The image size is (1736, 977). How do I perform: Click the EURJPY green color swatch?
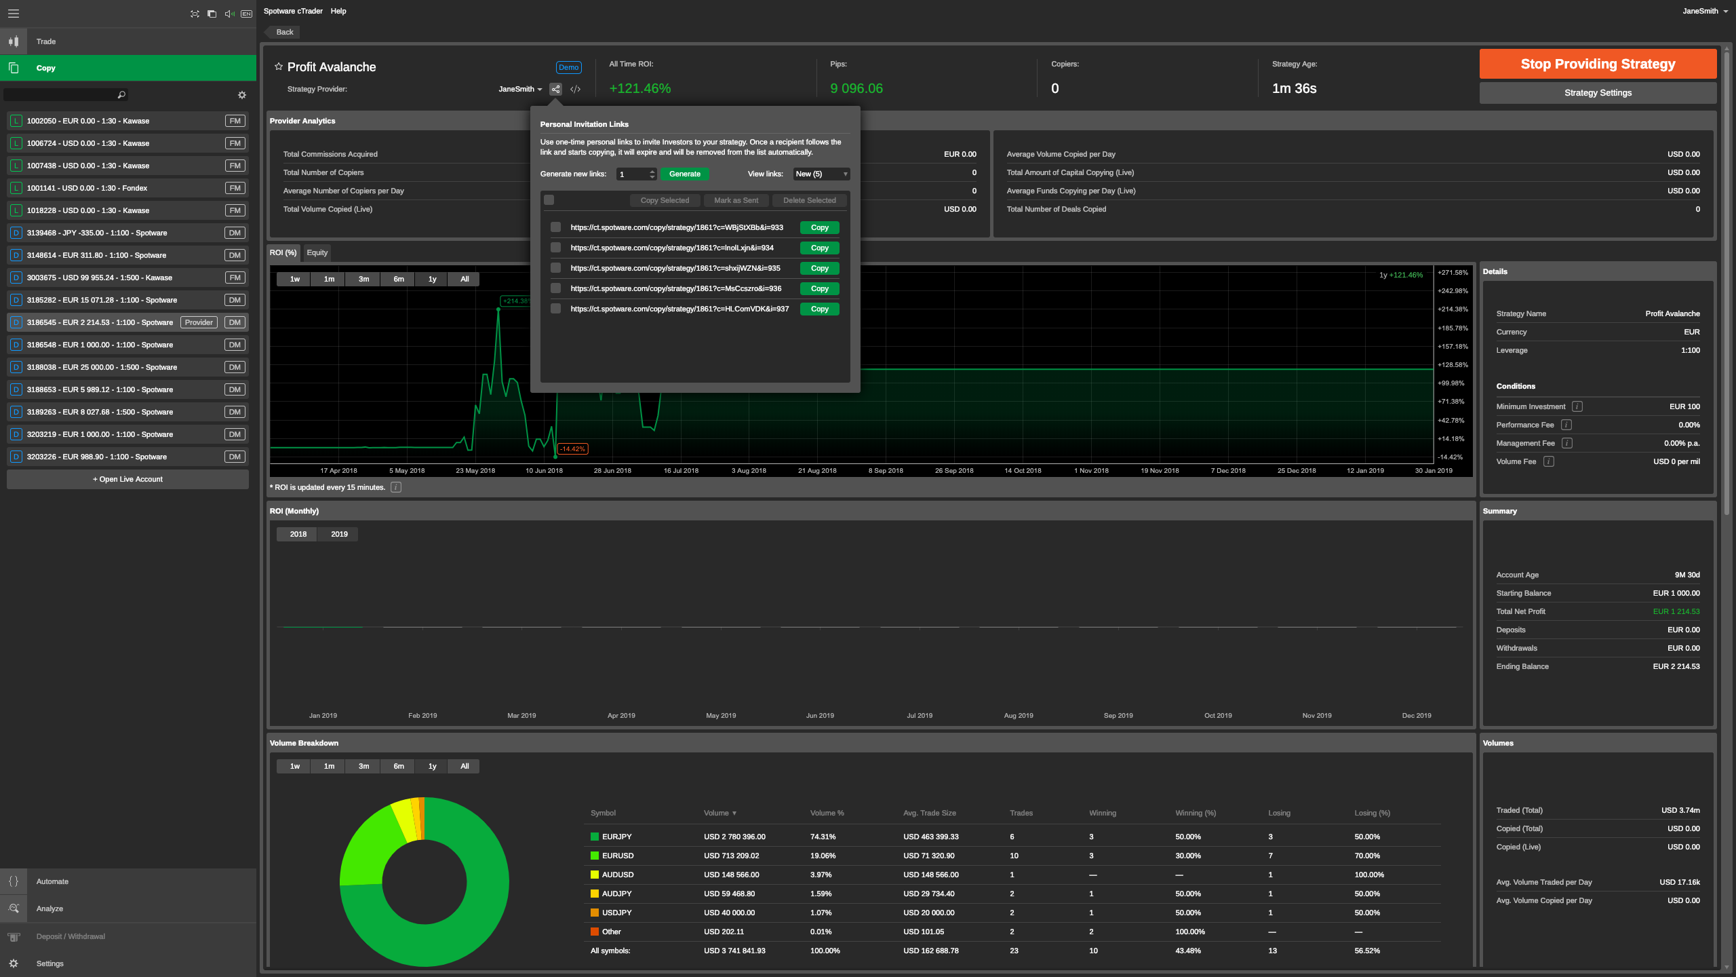pyautogui.click(x=595, y=837)
